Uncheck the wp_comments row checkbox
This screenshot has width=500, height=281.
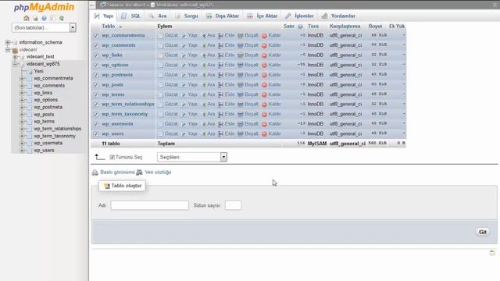click(x=96, y=45)
